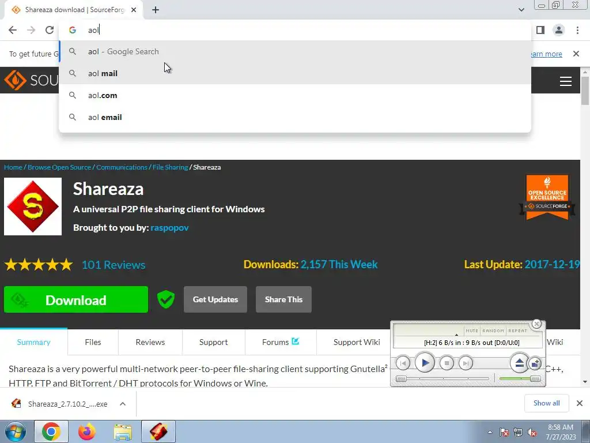Click the five-star rating
The width and height of the screenshot is (590, 443).
coord(39,265)
